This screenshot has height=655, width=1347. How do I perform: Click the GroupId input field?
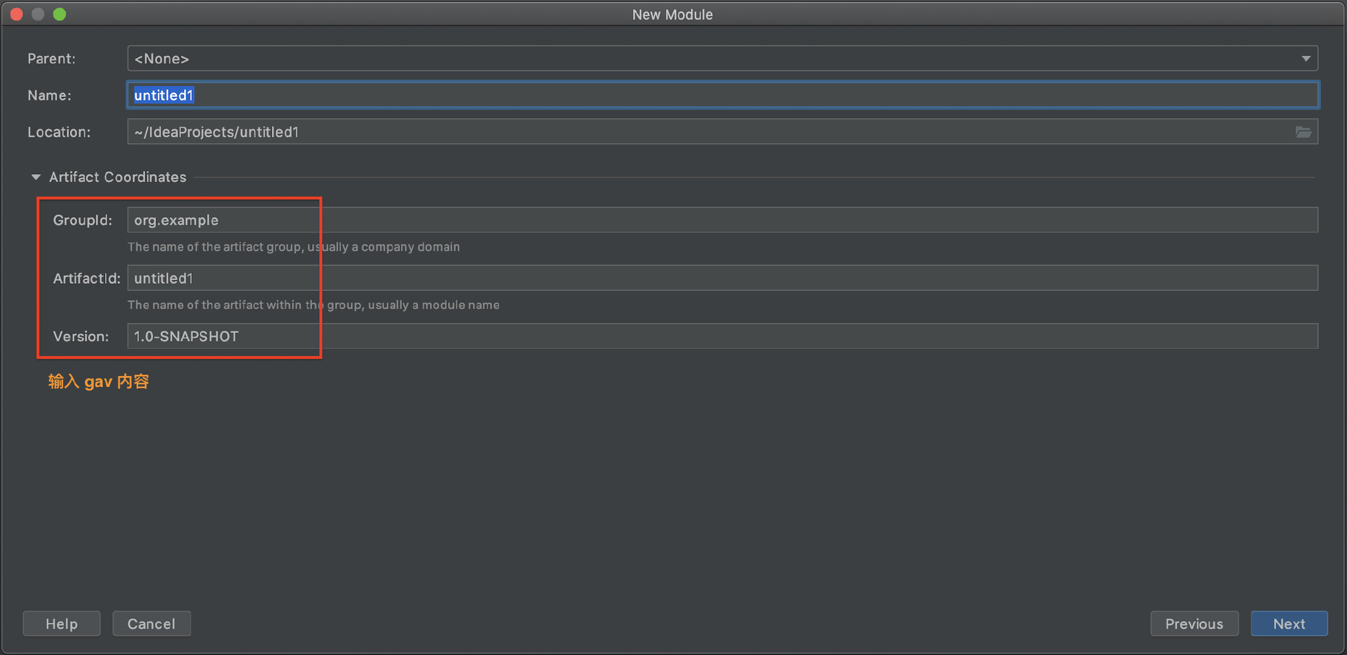[722, 220]
